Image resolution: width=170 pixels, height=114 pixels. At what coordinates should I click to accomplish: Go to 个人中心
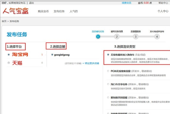163,11
